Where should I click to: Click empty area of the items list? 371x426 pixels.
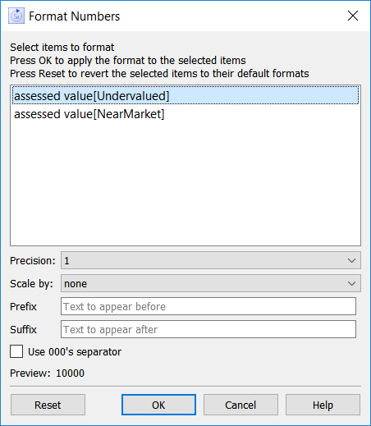pyautogui.click(x=185, y=183)
